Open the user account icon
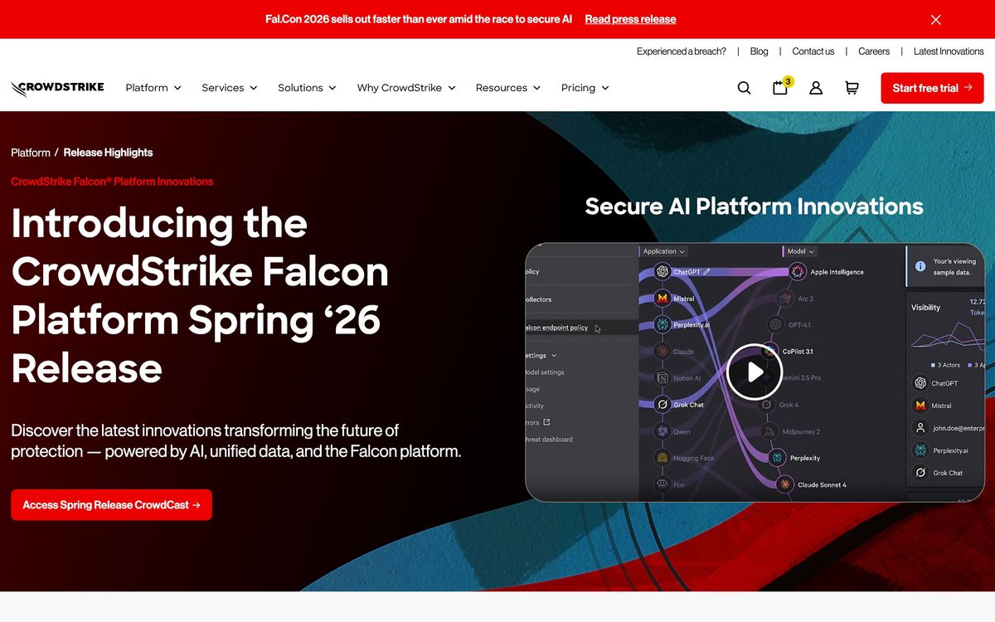 [x=816, y=88]
